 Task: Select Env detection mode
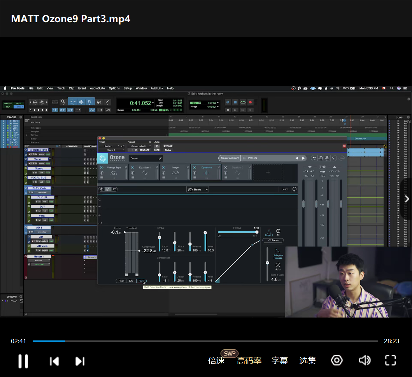click(131, 281)
